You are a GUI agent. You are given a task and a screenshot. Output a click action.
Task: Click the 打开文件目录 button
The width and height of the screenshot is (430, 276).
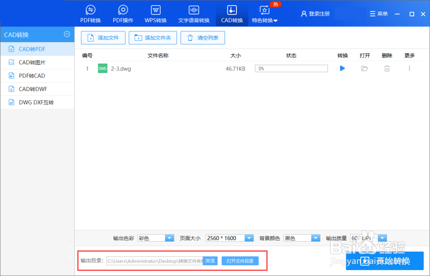[240, 261]
